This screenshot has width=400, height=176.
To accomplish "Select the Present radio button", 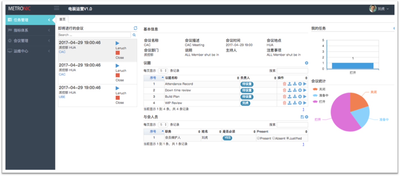I will pyautogui.click(x=258, y=138).
